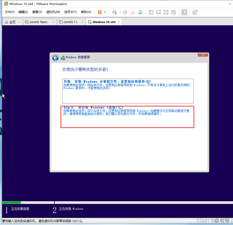This screenshot has width=233, height=225.
Task: Click the green installation progress bar
Action: tap(11, 202)
